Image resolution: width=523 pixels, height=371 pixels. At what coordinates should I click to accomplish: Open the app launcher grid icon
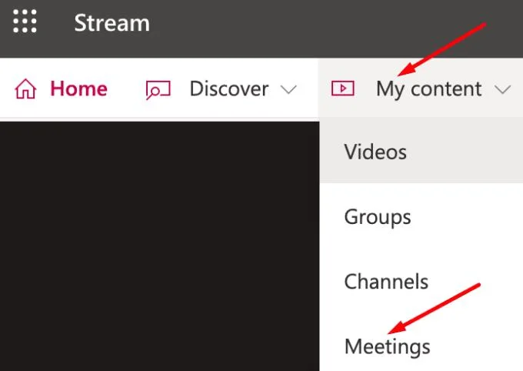(25, 22)
